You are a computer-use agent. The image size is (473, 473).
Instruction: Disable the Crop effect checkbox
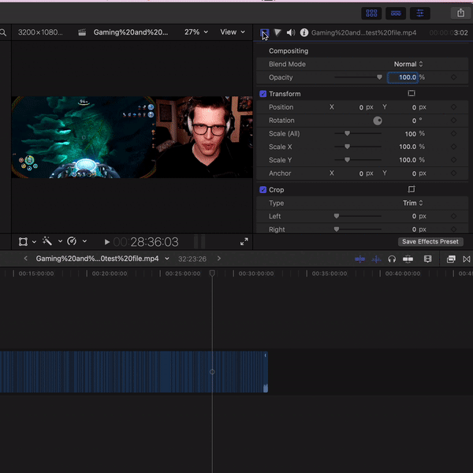[263, 190]
